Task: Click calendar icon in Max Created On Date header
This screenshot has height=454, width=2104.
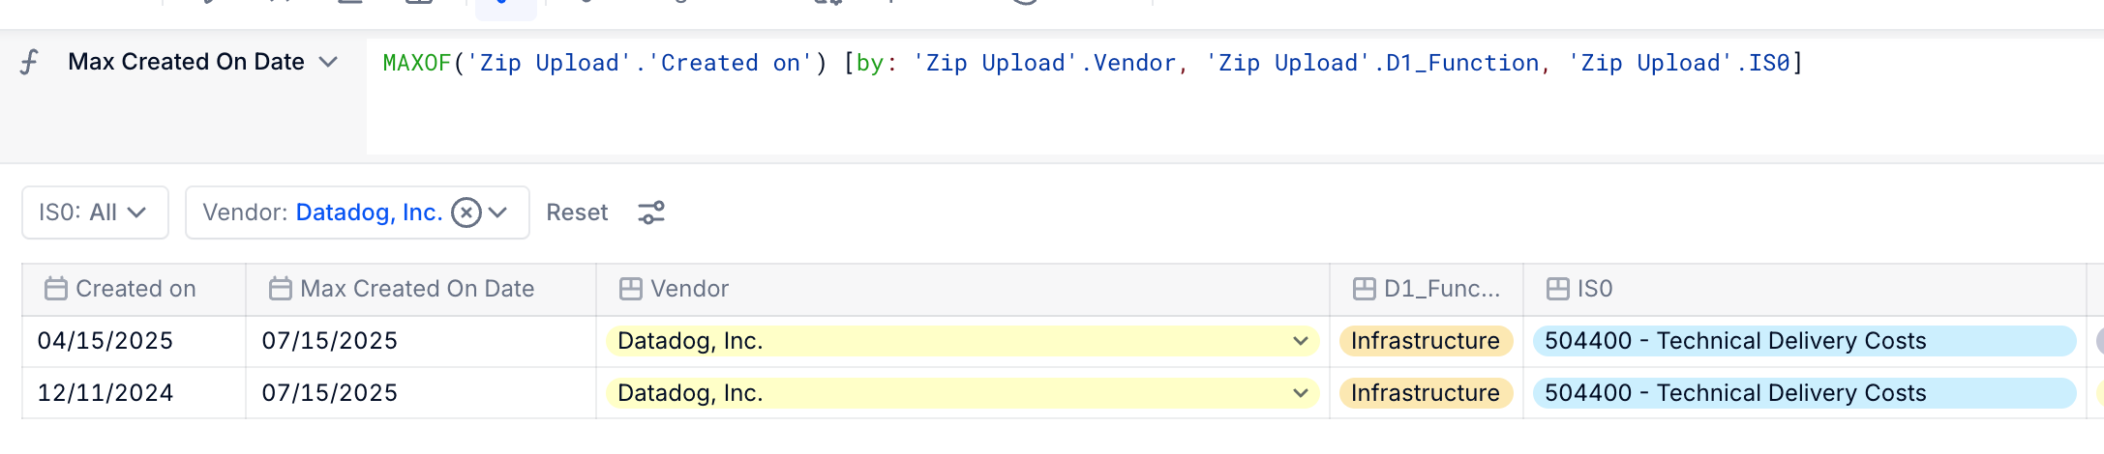Action: point(281,289)
